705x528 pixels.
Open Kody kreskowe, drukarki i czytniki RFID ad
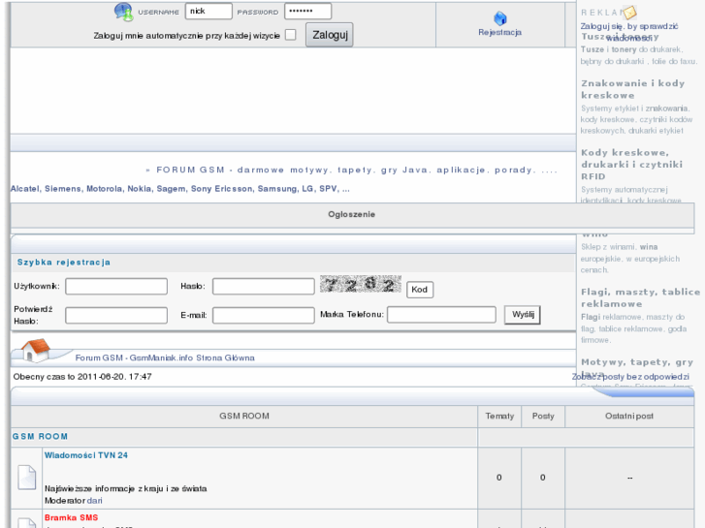pos(631,164)
